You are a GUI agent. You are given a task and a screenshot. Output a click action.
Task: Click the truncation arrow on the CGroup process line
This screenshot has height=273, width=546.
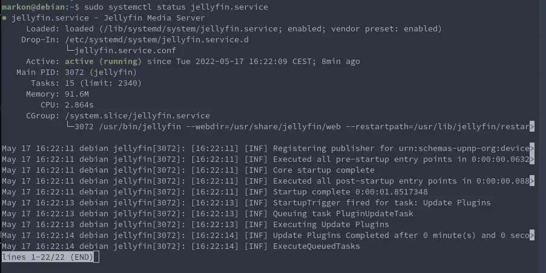point(531,126)
